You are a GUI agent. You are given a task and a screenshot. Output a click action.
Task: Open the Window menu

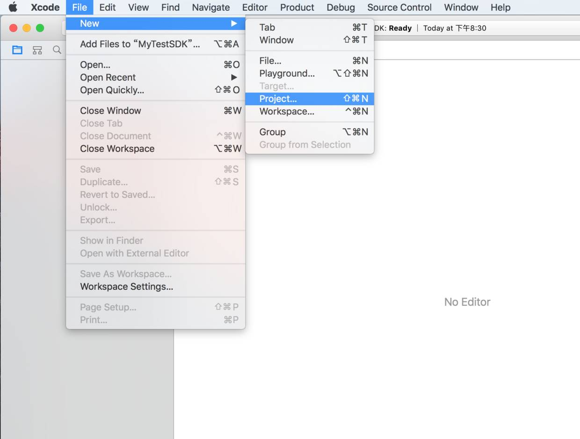click(461, 7)
